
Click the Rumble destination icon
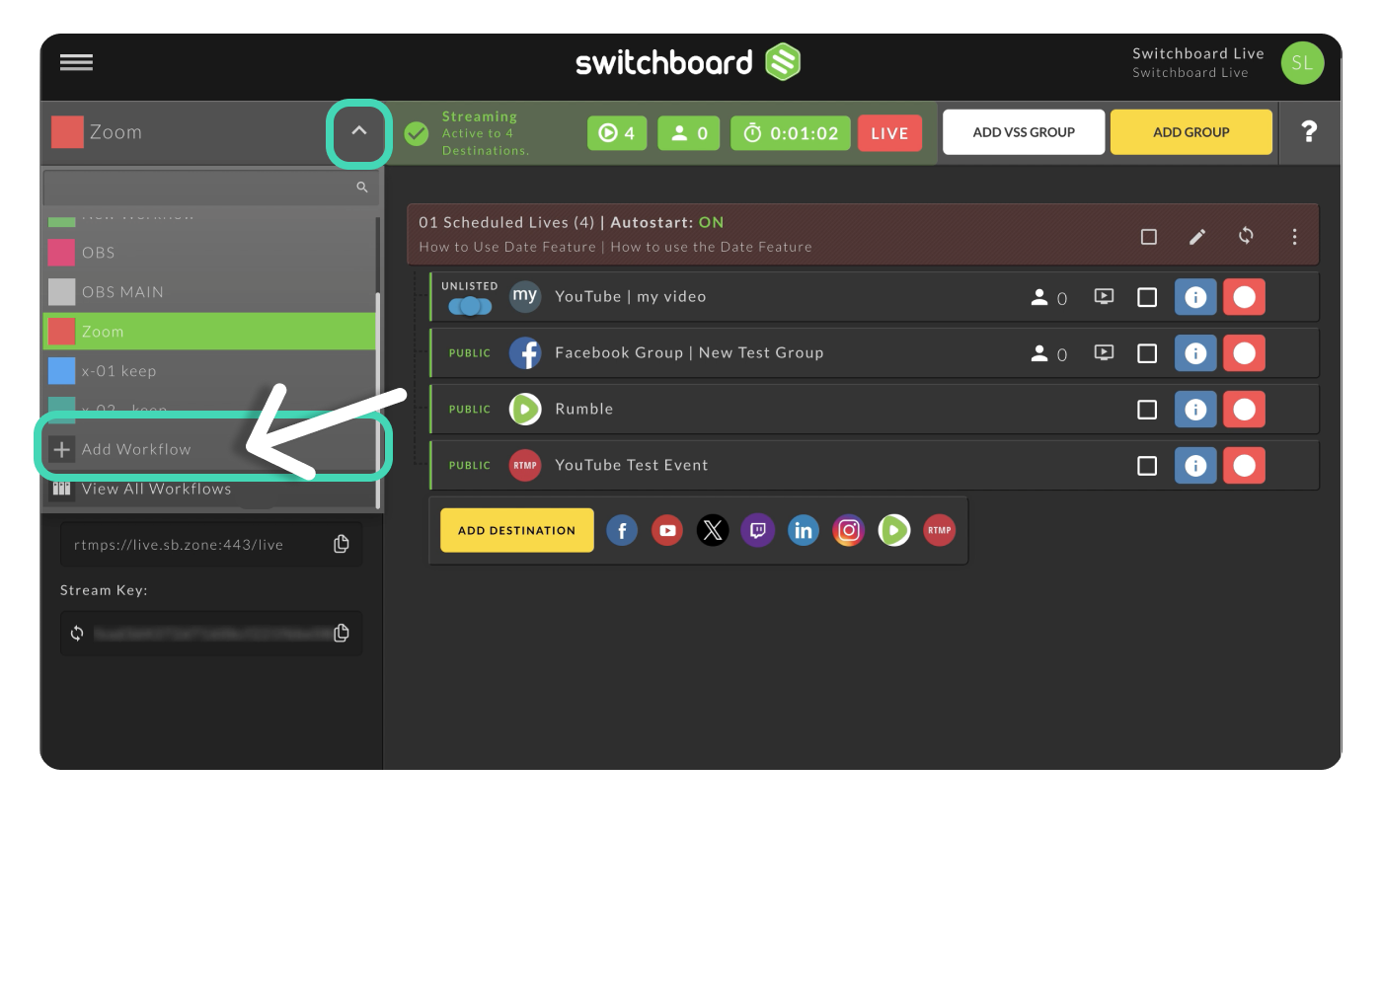[x=525, y=409]
